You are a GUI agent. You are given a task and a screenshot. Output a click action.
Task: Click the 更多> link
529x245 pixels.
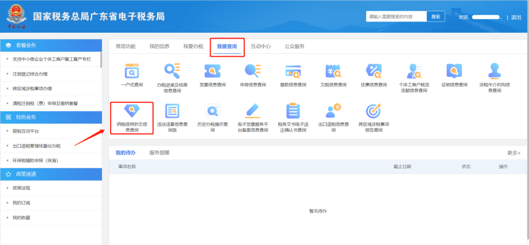pos(513,153)
